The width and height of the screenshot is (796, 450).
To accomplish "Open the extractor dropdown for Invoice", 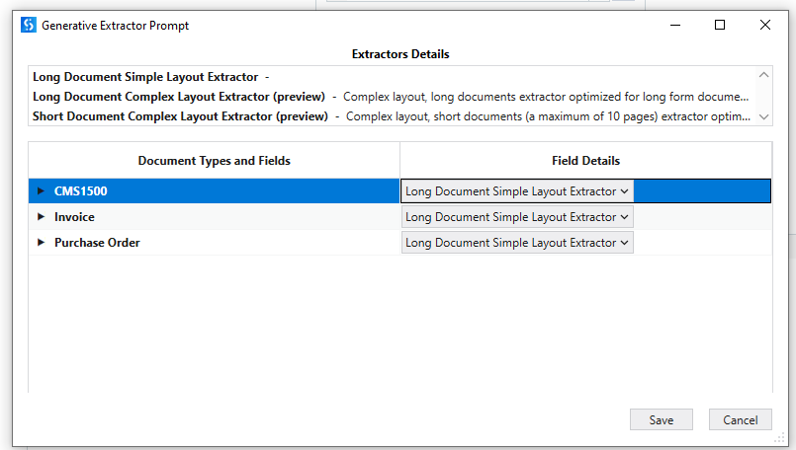I will (517, 217).
